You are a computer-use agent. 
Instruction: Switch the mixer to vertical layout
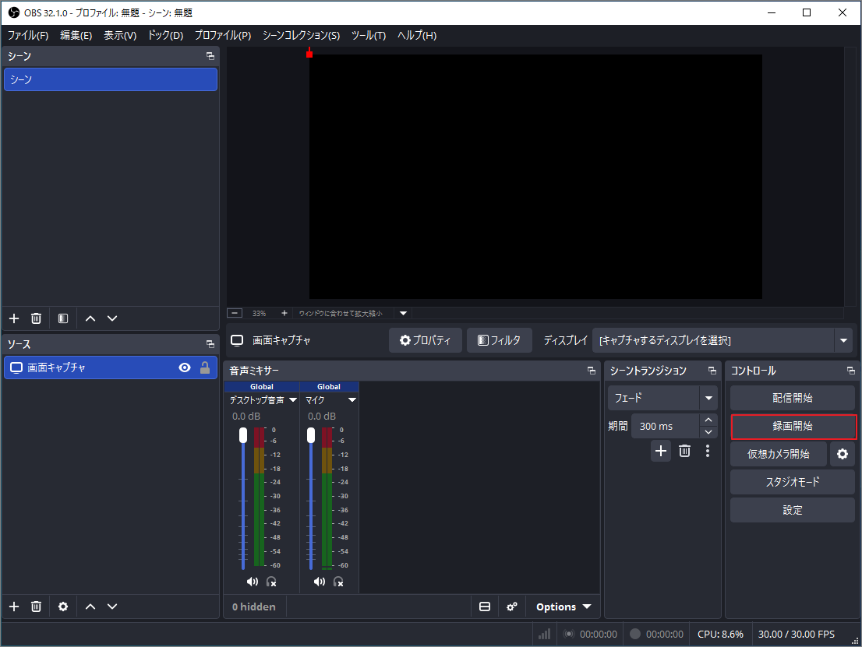pyautogui.click(x=484, y=607)
